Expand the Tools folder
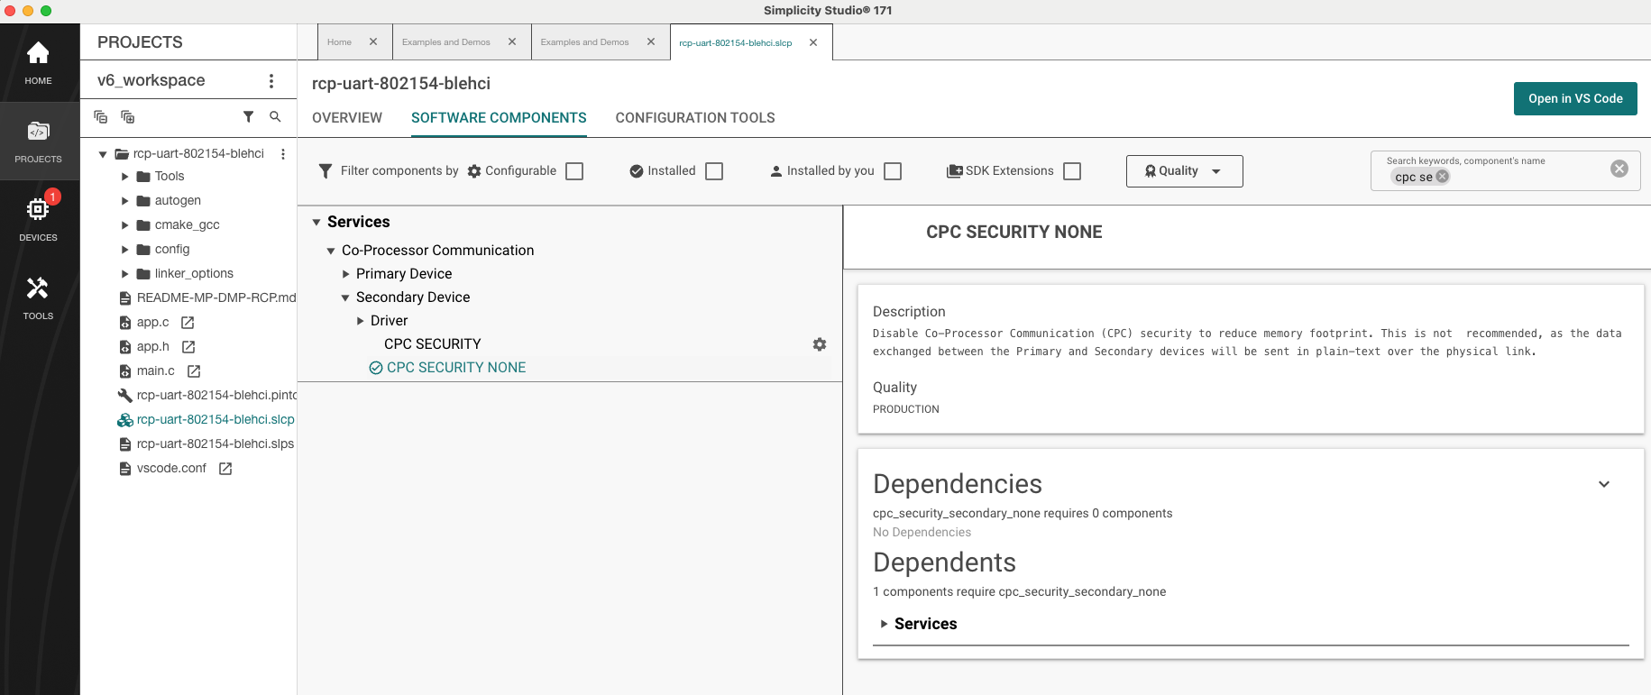Image resolution: width=1651 pixels, height=695 pixels. tap(125, 177)
